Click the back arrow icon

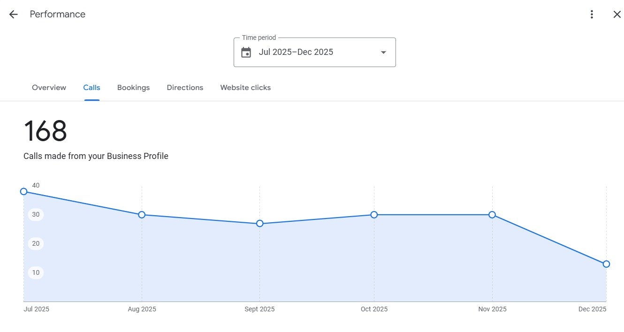click(13, 15)
